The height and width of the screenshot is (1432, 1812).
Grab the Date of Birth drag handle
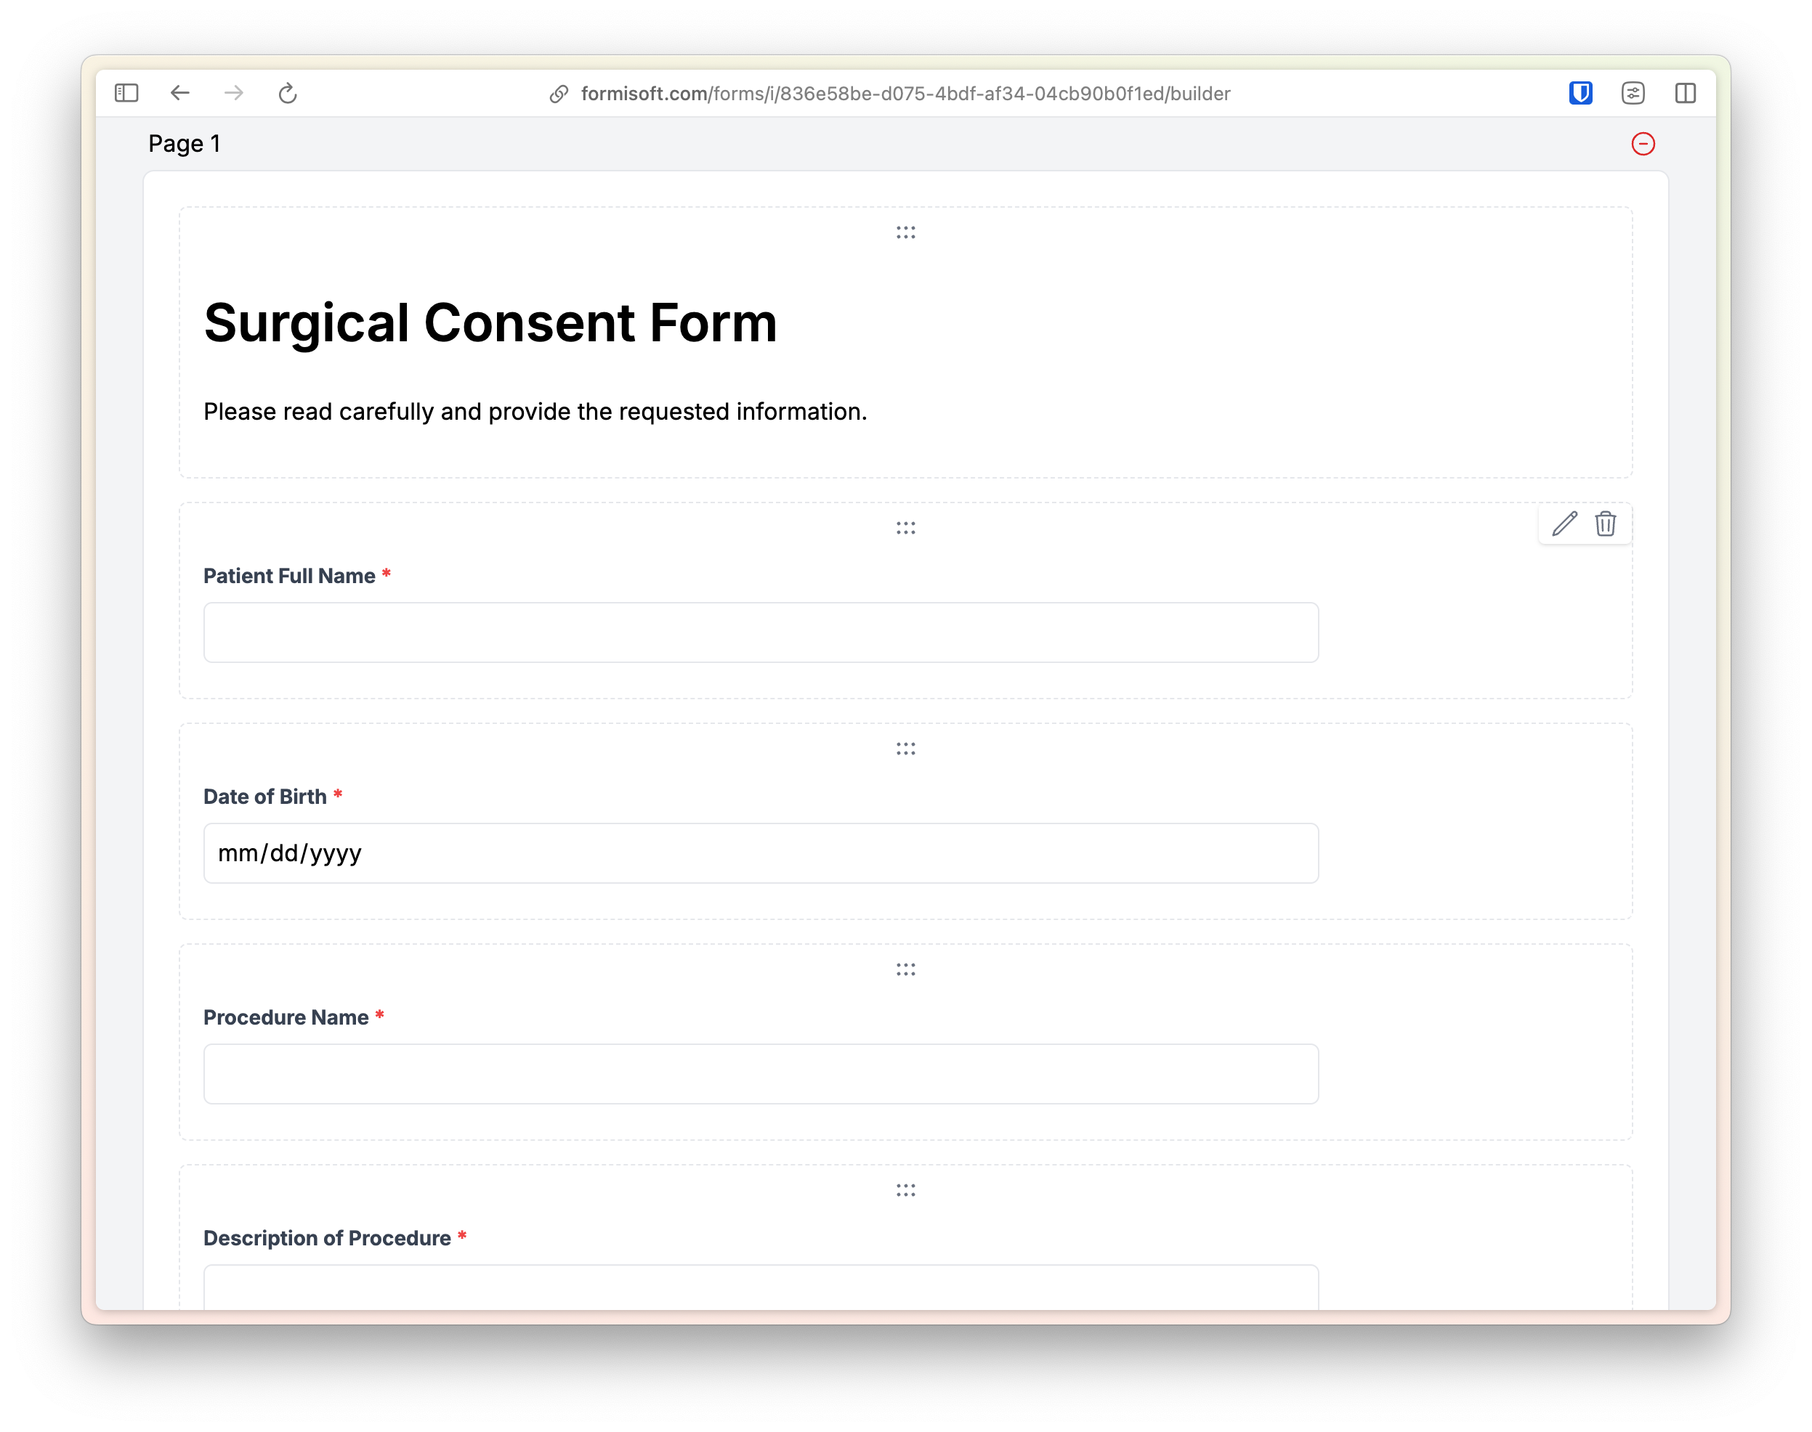point(905,749)
